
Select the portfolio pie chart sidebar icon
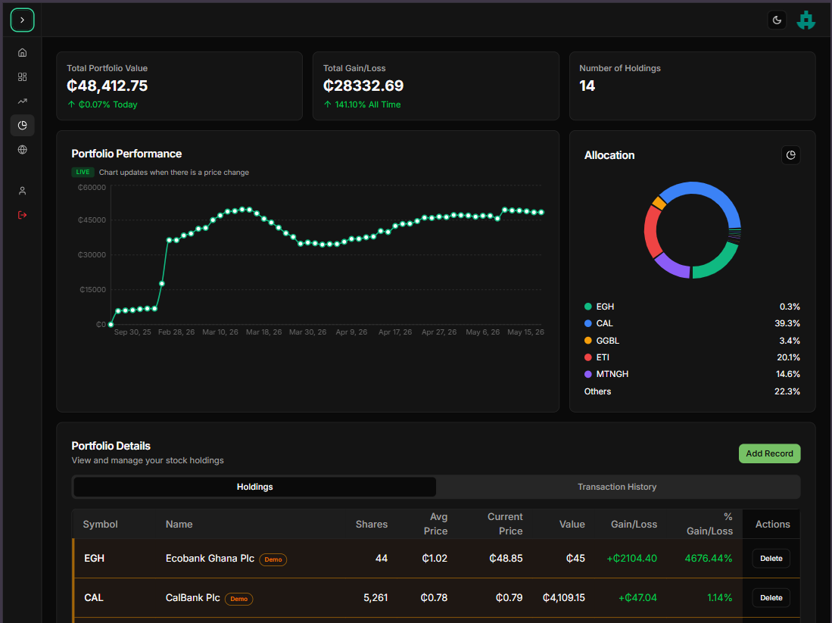pyautogui.click(x=22, y=125)
